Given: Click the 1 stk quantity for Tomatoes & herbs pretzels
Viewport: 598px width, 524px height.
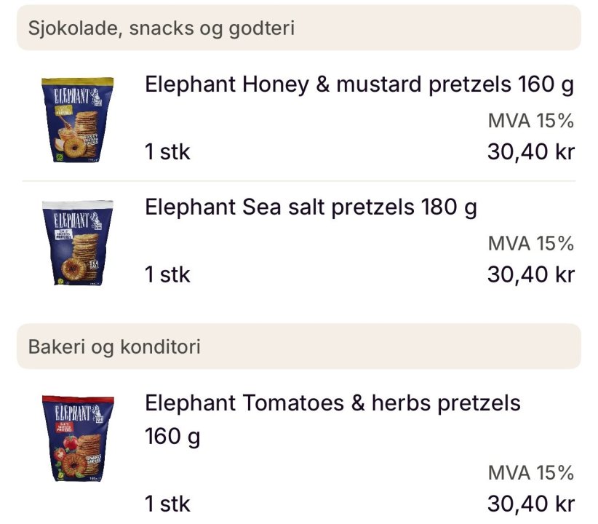Looking at the screenshot, I should (x=167, y=504).
